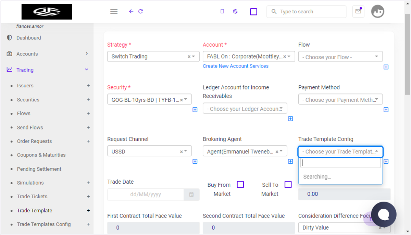Screen dimensions: 411x235
Task: Open the Security dropdown
Action: 149,99
